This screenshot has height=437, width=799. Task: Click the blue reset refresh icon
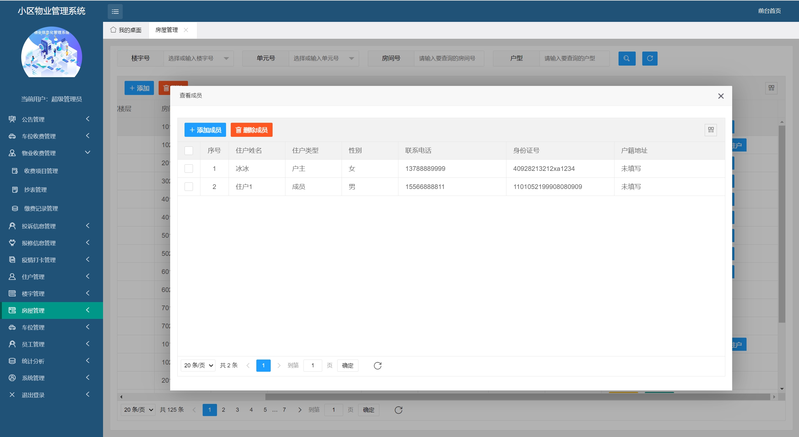[x=649, y=58]
